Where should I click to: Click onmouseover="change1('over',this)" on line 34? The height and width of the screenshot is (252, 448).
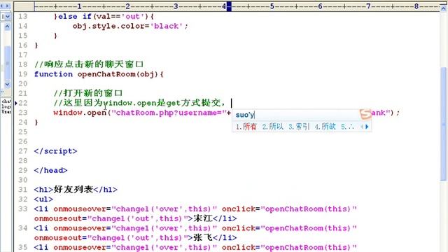[135, 228]
